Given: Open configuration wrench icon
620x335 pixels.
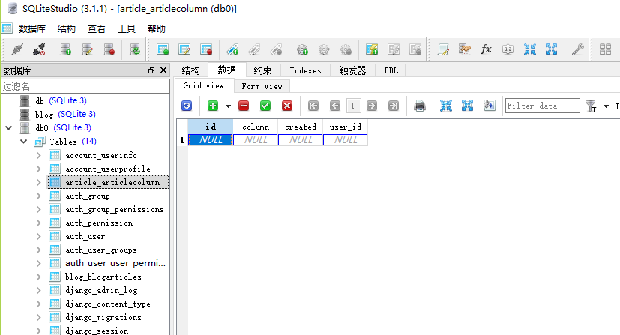Looking at the screenshot, I should click(578, 49).
